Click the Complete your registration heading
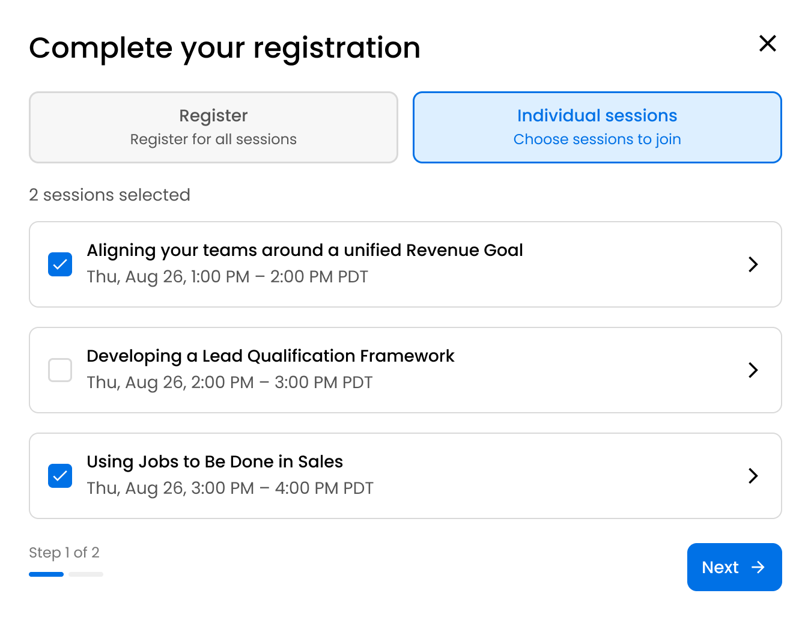The width and height of the screenshot is (811, 620). (225, 48)
